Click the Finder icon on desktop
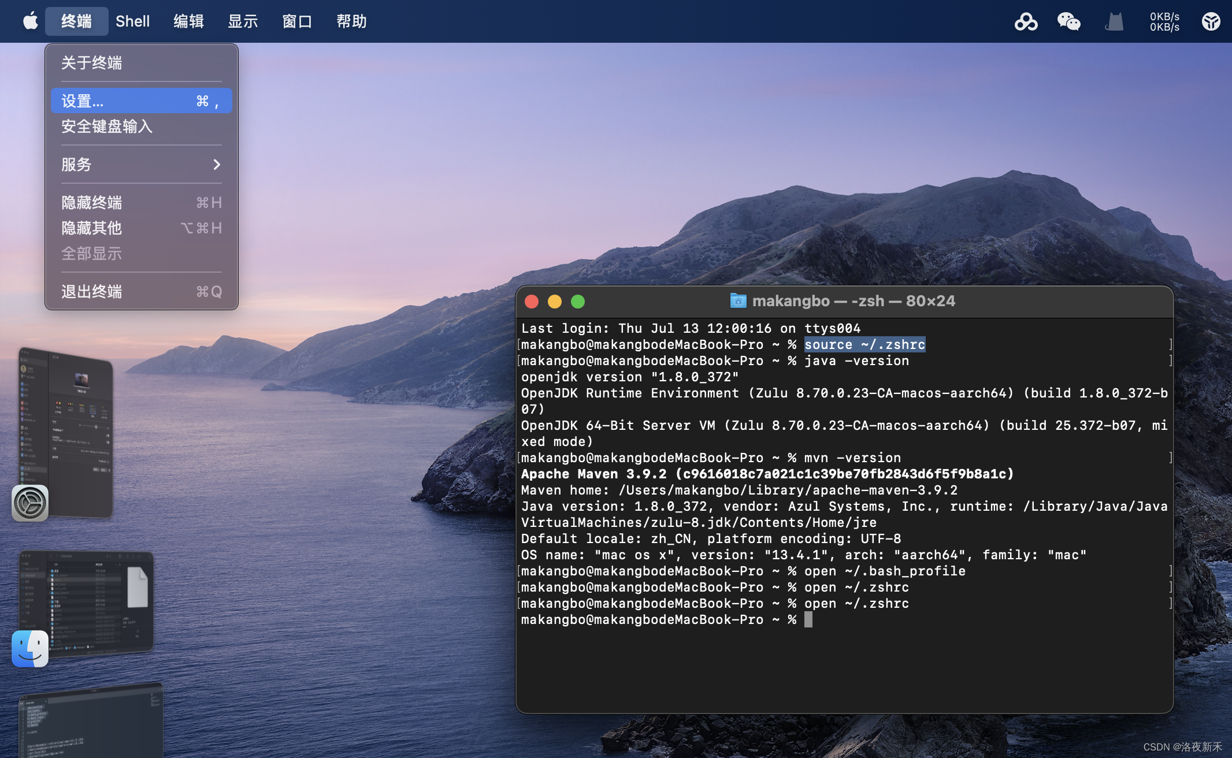This screenshot has height=758, width=1232. [30, 648]
